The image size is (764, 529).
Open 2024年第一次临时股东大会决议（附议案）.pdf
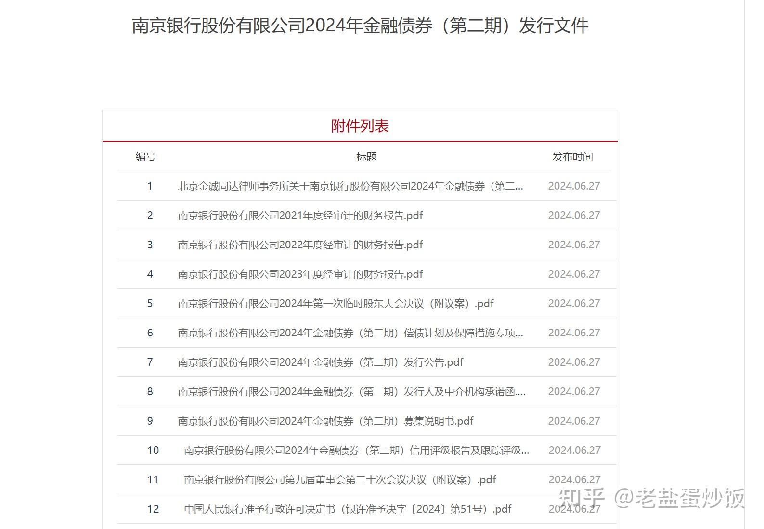336,304
